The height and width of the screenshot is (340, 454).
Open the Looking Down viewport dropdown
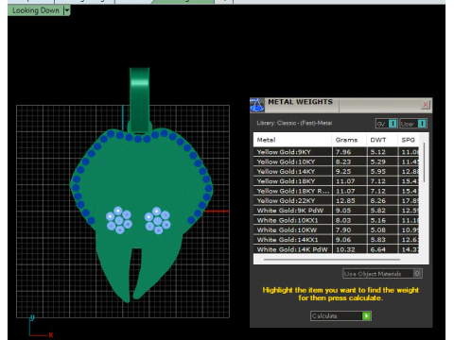click(66, 10)
